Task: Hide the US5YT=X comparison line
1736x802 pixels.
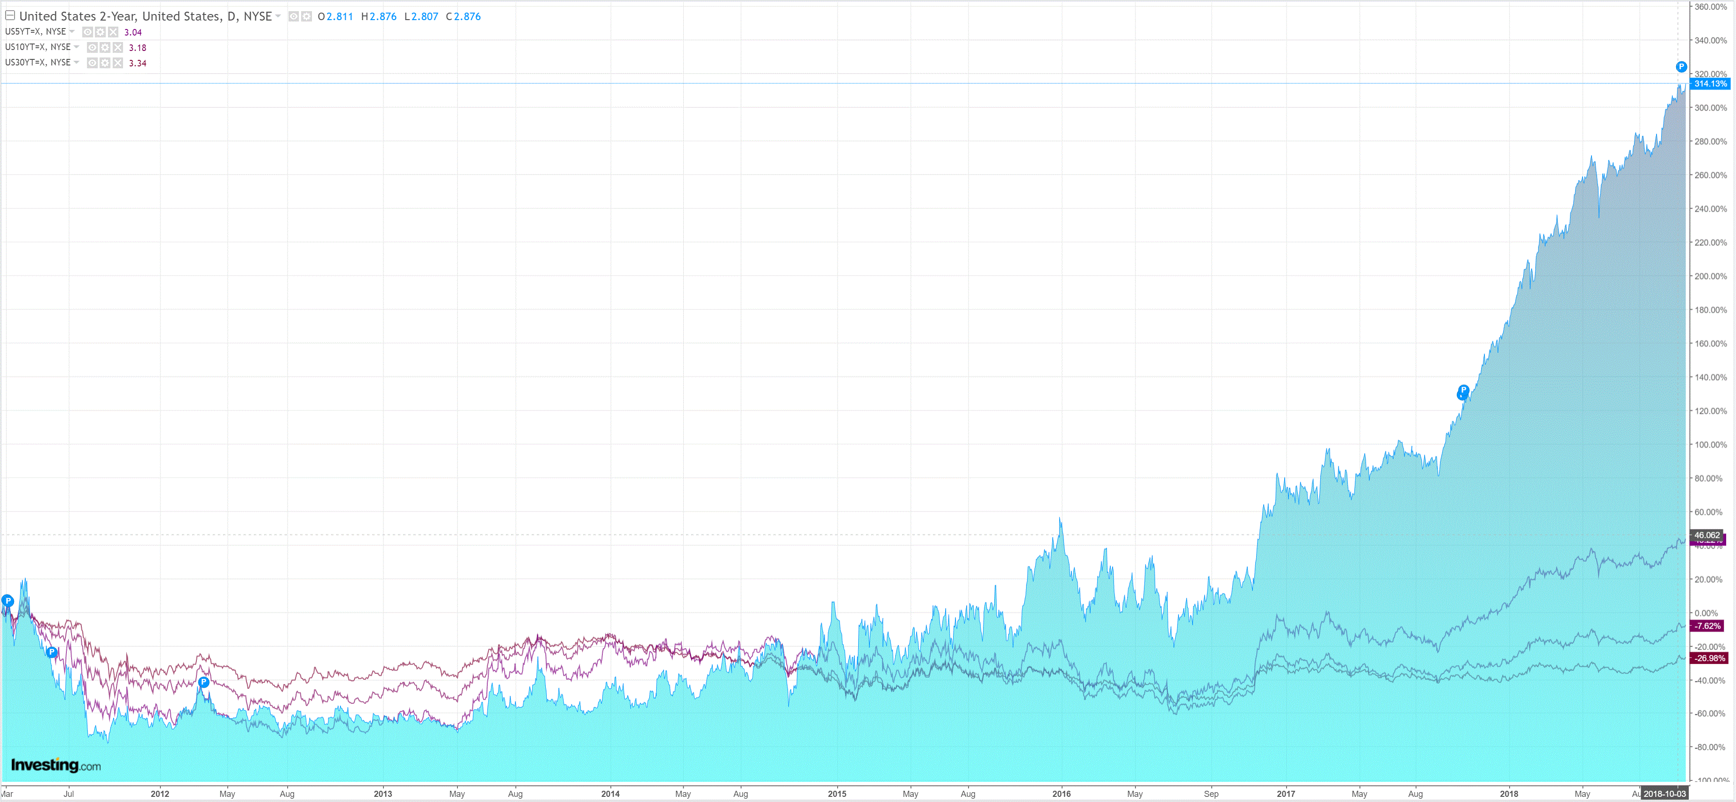Action: pos(87,32)
